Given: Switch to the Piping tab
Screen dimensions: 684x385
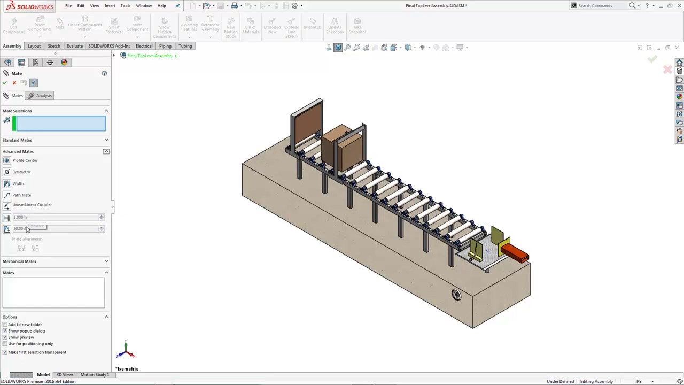Looking at the screenshot, I should tap(165, 46).
